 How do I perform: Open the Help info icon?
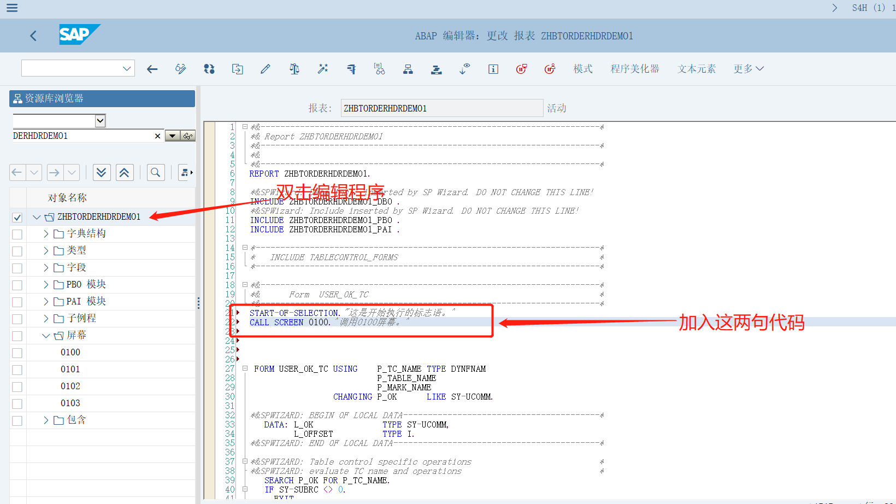tap(493, 69)
